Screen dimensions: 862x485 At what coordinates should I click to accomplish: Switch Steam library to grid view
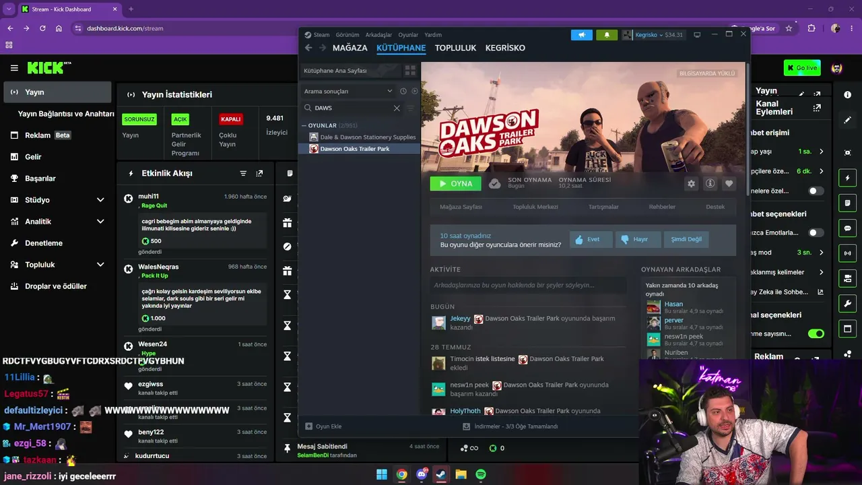[x=410, y=71]
